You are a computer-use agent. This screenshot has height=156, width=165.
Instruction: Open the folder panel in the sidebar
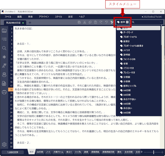(x=4, y=30)
